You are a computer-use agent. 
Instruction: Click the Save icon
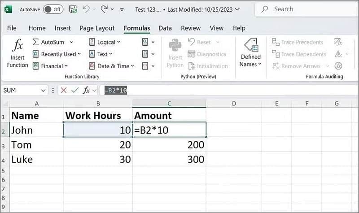pyautogui.click(x=73, y=9)
